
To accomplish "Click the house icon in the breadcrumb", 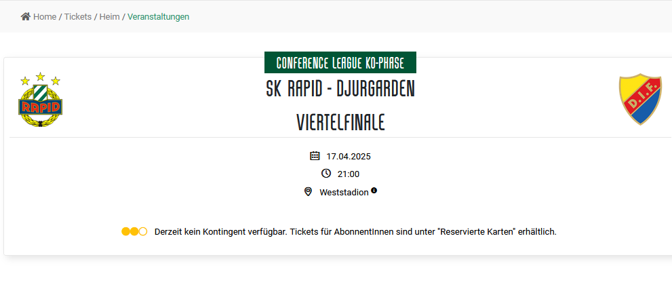I will coord(26,16).
